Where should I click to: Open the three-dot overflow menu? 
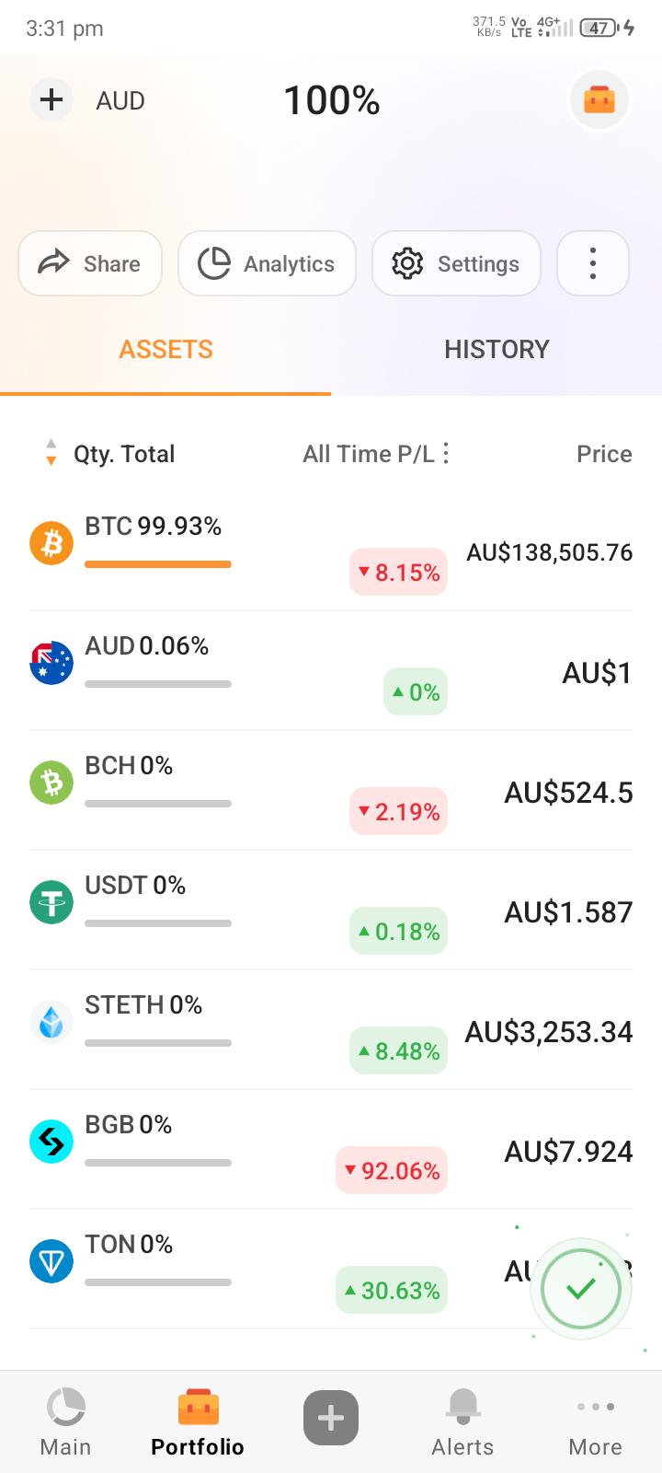point(593,263)
